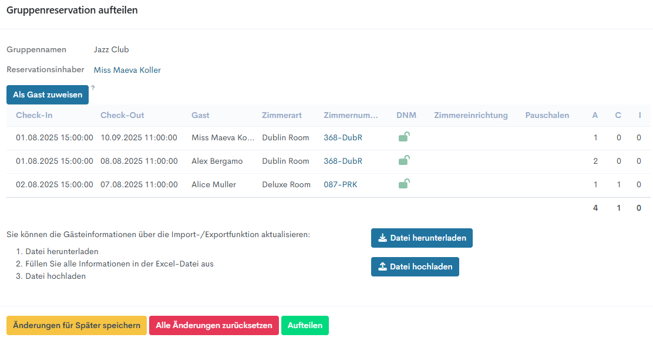Open room 368-DubR in Alex Bergamo's row
This screenshot has width=653, height=341.
343,161
